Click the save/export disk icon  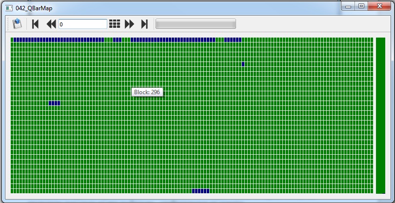18,24
